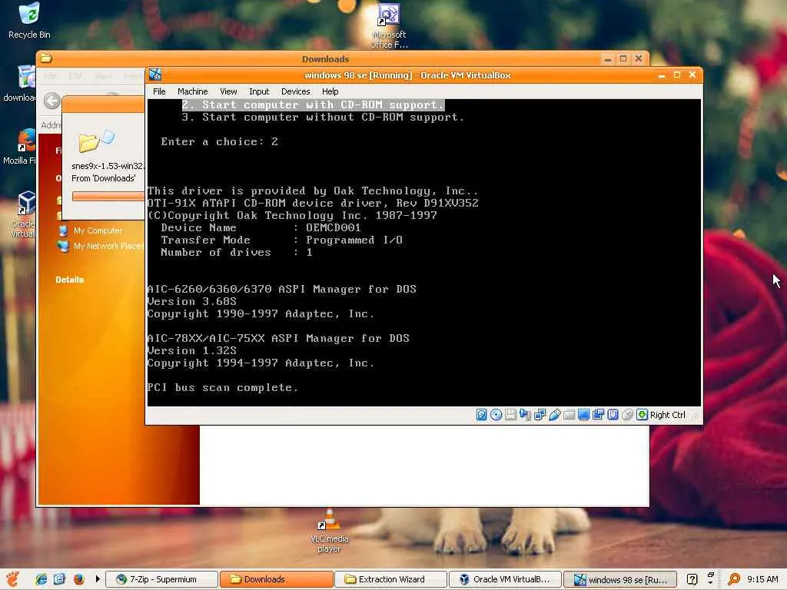Image resolution: width=787 pixels, height=590 pixels.
Task: Click My Computer link in Downloads sidebar
Action: (x=98, y=230)
